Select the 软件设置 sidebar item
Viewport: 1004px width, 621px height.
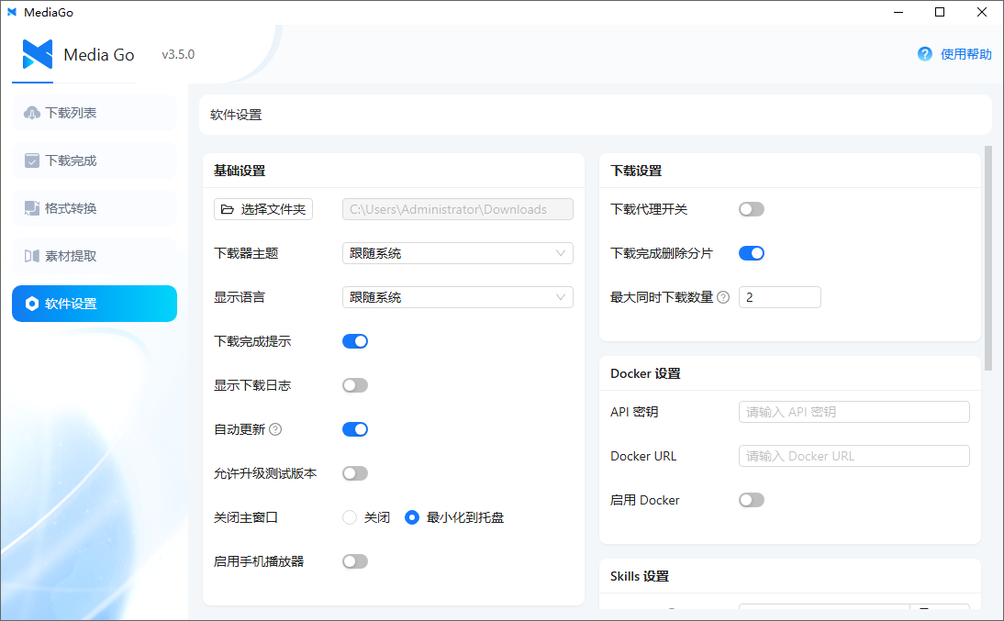[95, 304]
